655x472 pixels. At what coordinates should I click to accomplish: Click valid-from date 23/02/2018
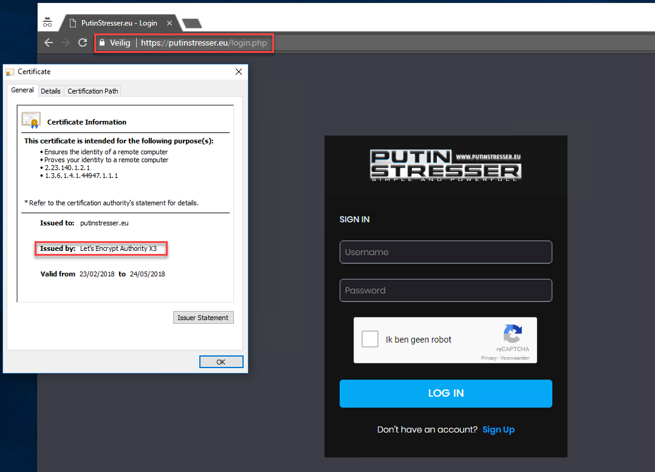click(x=97, y=274)
